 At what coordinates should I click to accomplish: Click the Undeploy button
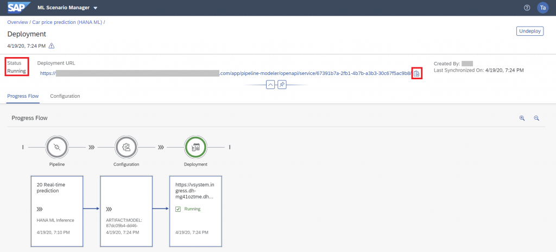click(530, 31)
